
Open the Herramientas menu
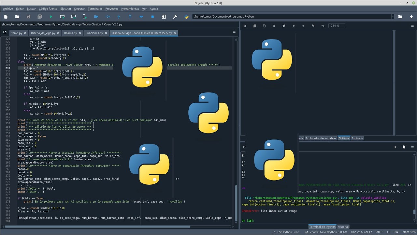130,9
